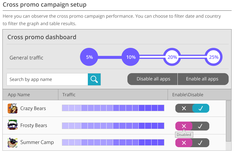The height and width of the screenshot is (154, 234).
Task: Enable Summer Camp with the checkmark toggle
Action: click(200, 143)
